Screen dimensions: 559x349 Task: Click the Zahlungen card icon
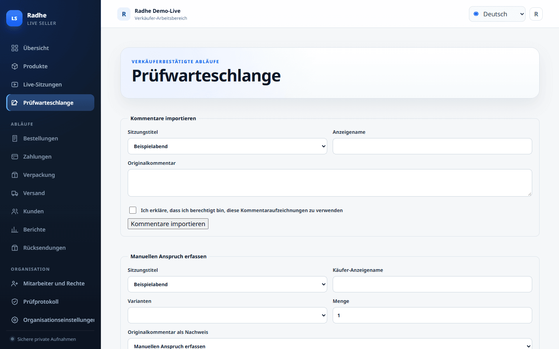coord(15,157)
